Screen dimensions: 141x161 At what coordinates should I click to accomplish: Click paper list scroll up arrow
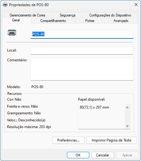127,107
